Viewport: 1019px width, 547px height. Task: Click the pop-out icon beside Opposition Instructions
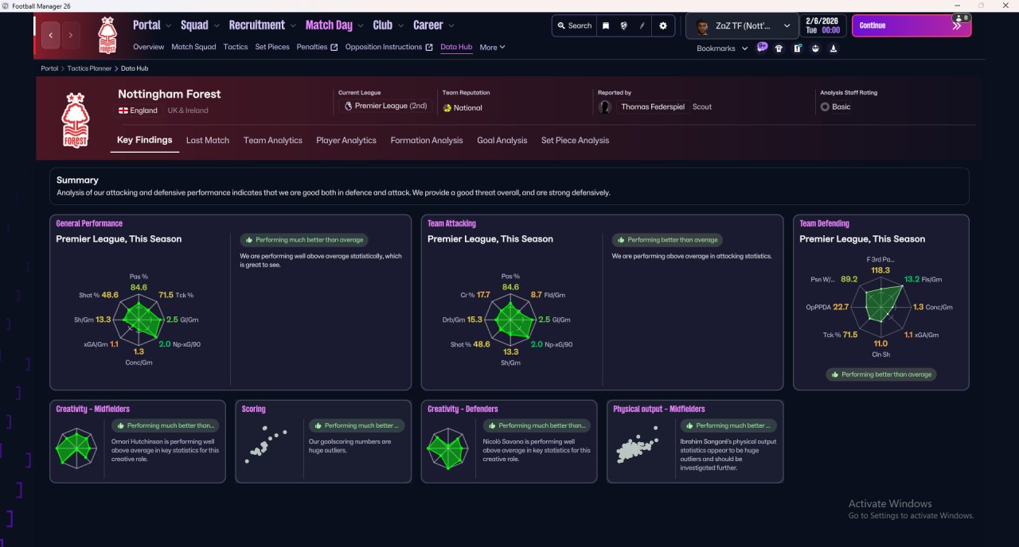click(429, 47)
